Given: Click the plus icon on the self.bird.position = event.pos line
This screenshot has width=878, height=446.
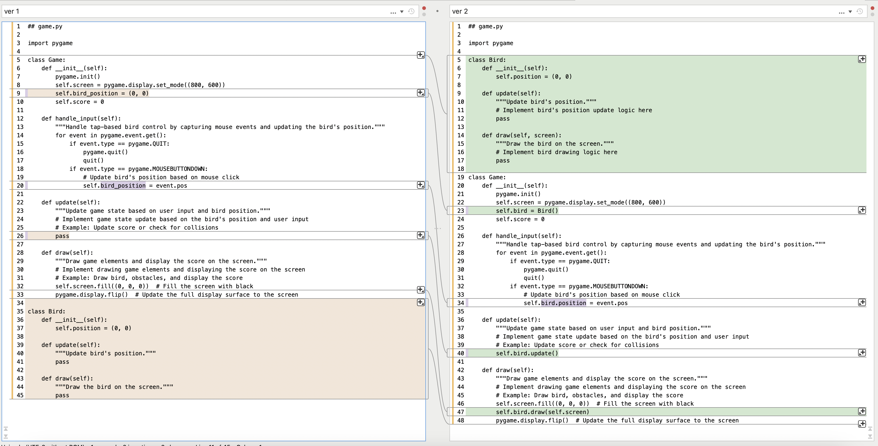Looking at the screenshot, I should pyautogui.click(x=862, y=302).
